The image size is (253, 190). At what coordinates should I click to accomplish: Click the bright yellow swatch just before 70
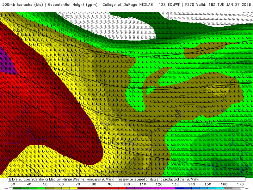pos(74,188)
